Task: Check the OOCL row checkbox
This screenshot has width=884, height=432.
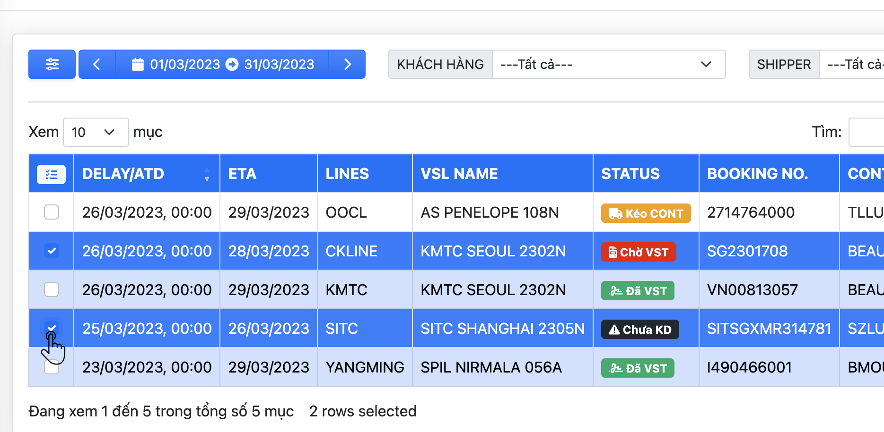Action: 52,212
